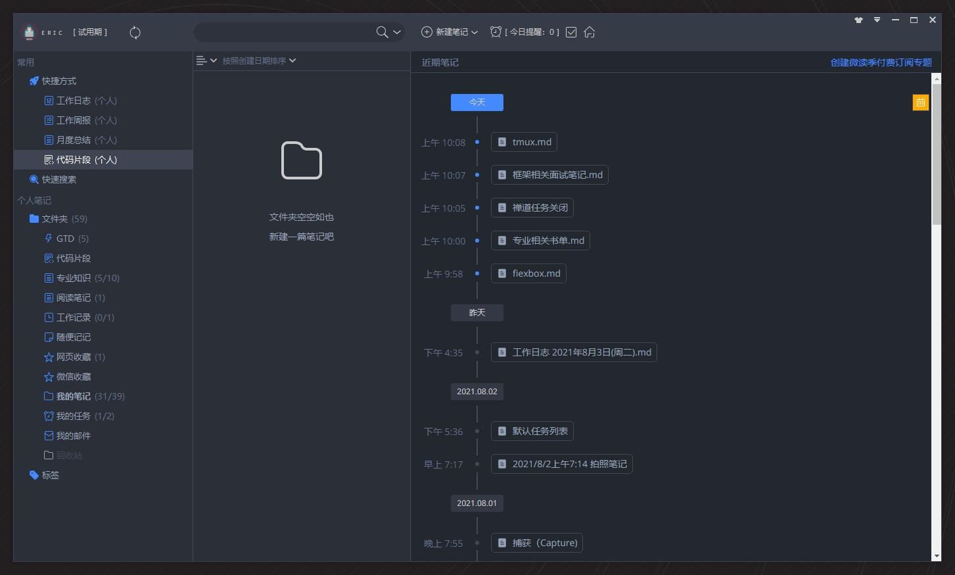The image size is (955, 575).
Task: Open the 默认任务列表 note
Action: click(x=532, y=431)
